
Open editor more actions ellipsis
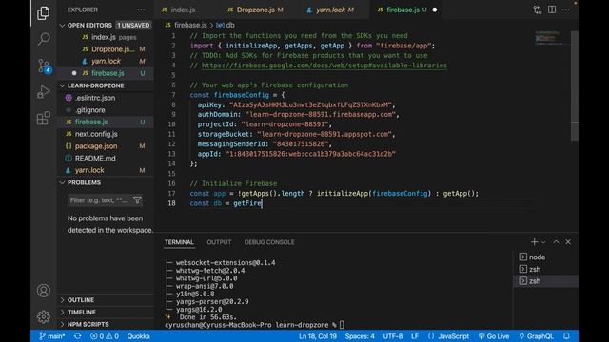[566, 9]
